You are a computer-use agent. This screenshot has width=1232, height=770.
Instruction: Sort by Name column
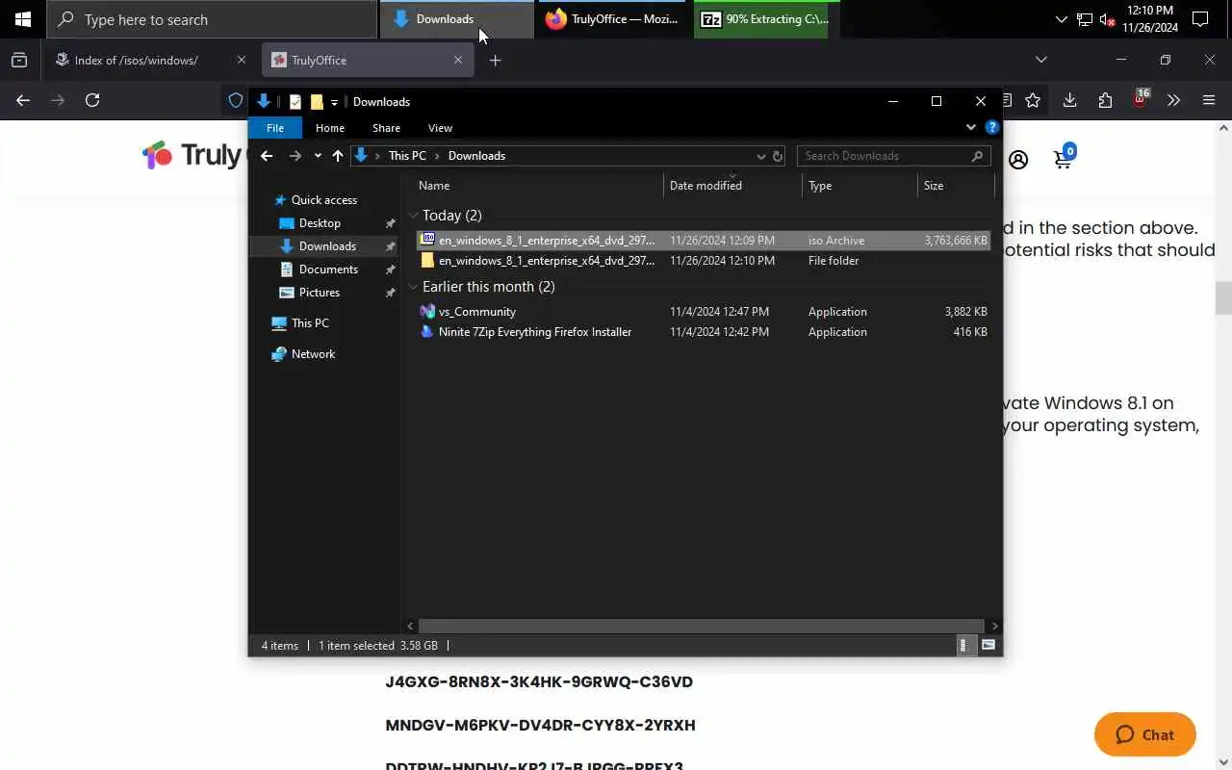(539, 186)
